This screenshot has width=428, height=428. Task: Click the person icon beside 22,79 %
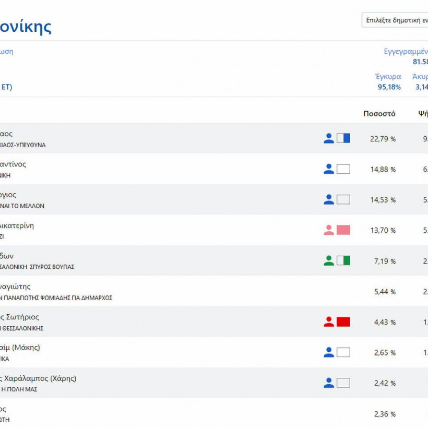click(x=329, y=138)
